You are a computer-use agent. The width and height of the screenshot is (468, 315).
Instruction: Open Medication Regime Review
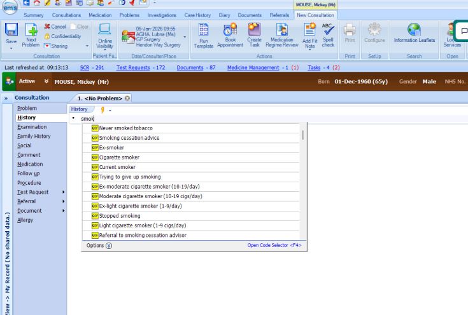tap(282, 35)
